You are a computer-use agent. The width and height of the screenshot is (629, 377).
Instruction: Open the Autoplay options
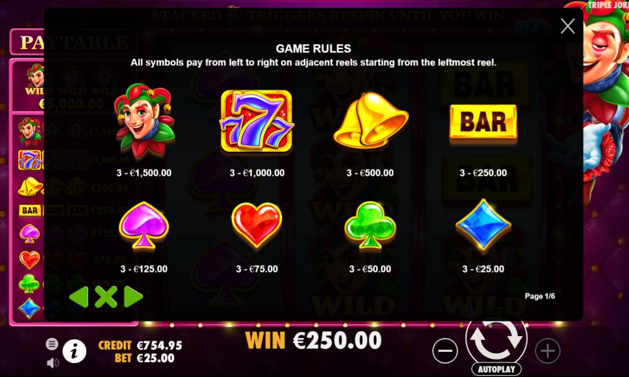[496, 369]
